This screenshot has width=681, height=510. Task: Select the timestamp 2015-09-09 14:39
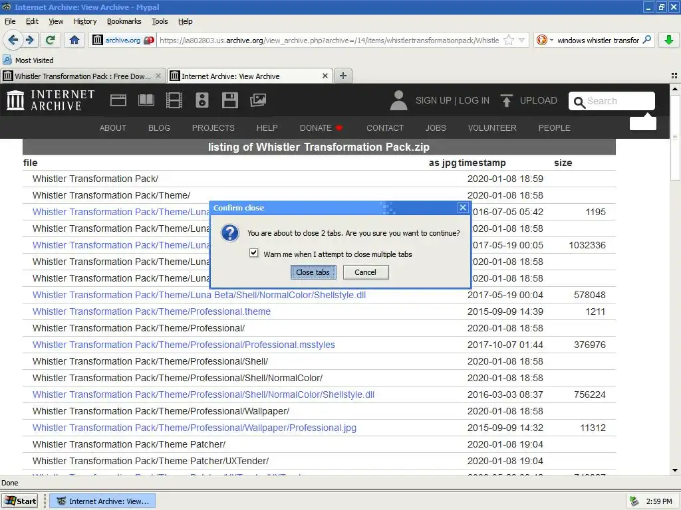coord(505,311)
